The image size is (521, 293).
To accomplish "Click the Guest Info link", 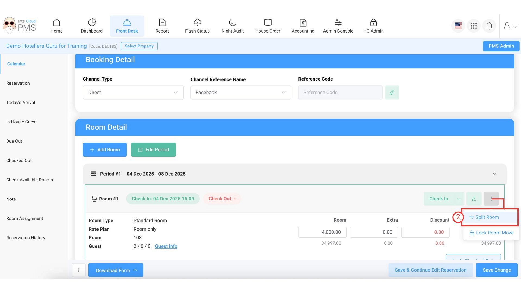I will (x=166, y=246).
